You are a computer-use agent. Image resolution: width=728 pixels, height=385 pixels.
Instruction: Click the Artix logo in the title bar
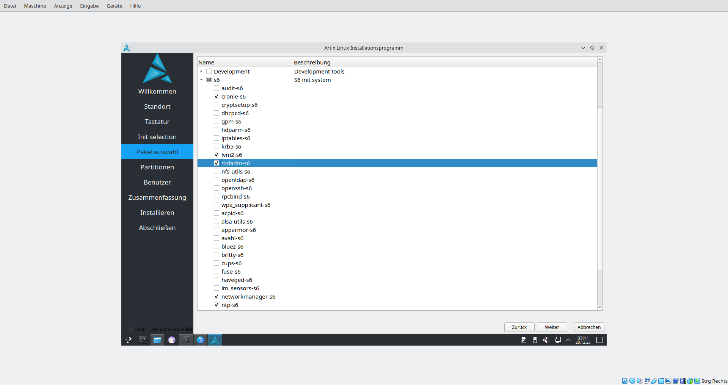[127, 48]
